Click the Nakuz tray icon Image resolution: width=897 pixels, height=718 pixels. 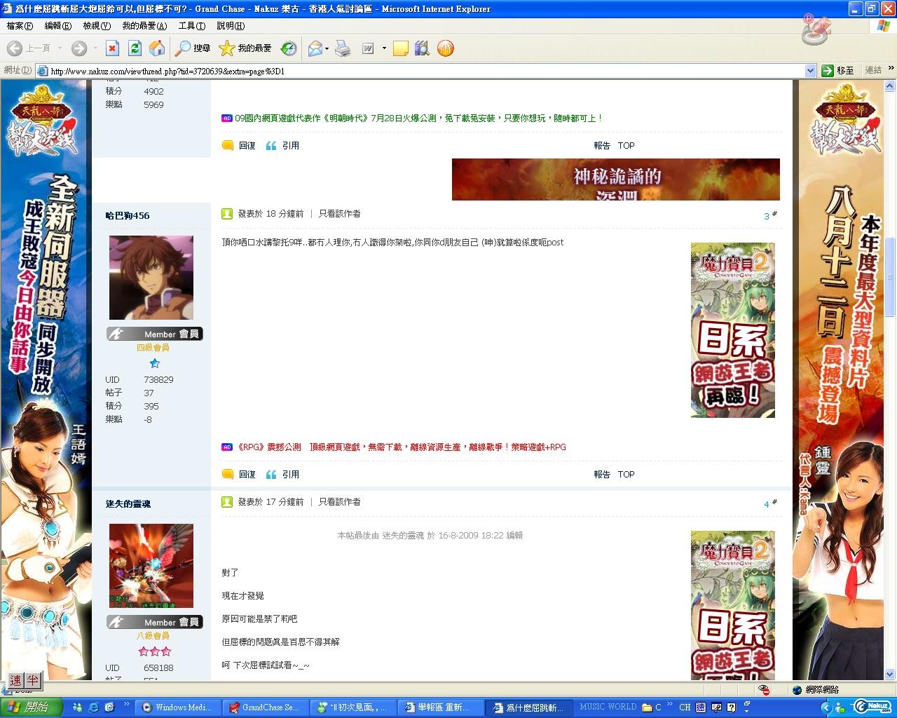(872, 707)
